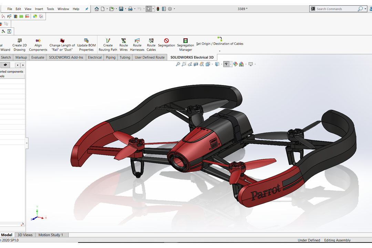Screen dimensions: 372x248
Task: Open the Help menu
Action: click(x=76, y=9)
